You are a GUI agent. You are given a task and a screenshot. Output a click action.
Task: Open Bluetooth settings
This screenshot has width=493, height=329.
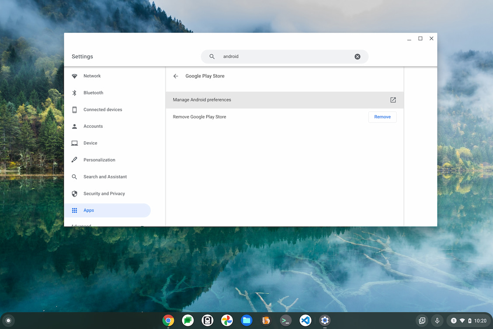94,92
